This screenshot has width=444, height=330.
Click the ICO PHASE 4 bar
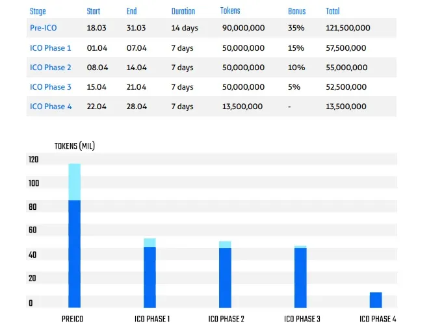point(376,300)
